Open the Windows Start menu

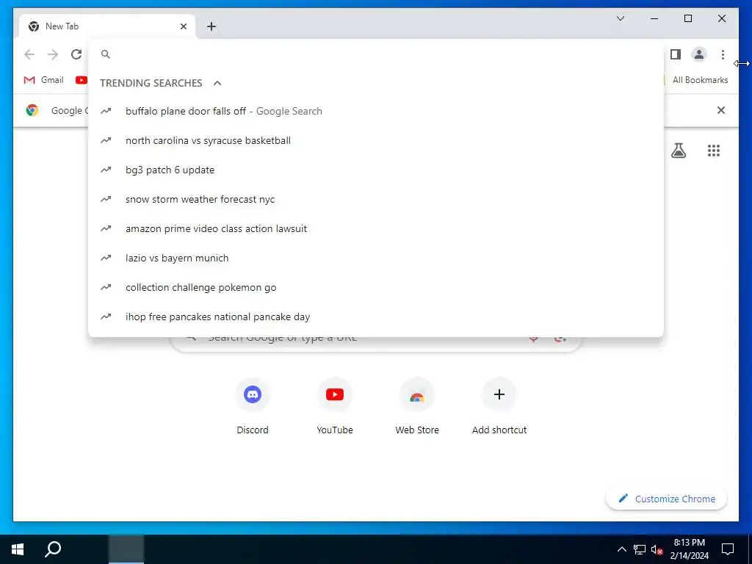click(18, 549)
